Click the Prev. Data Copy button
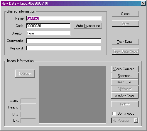The height and width of the screenshot is (131, 147). point(125,51)
